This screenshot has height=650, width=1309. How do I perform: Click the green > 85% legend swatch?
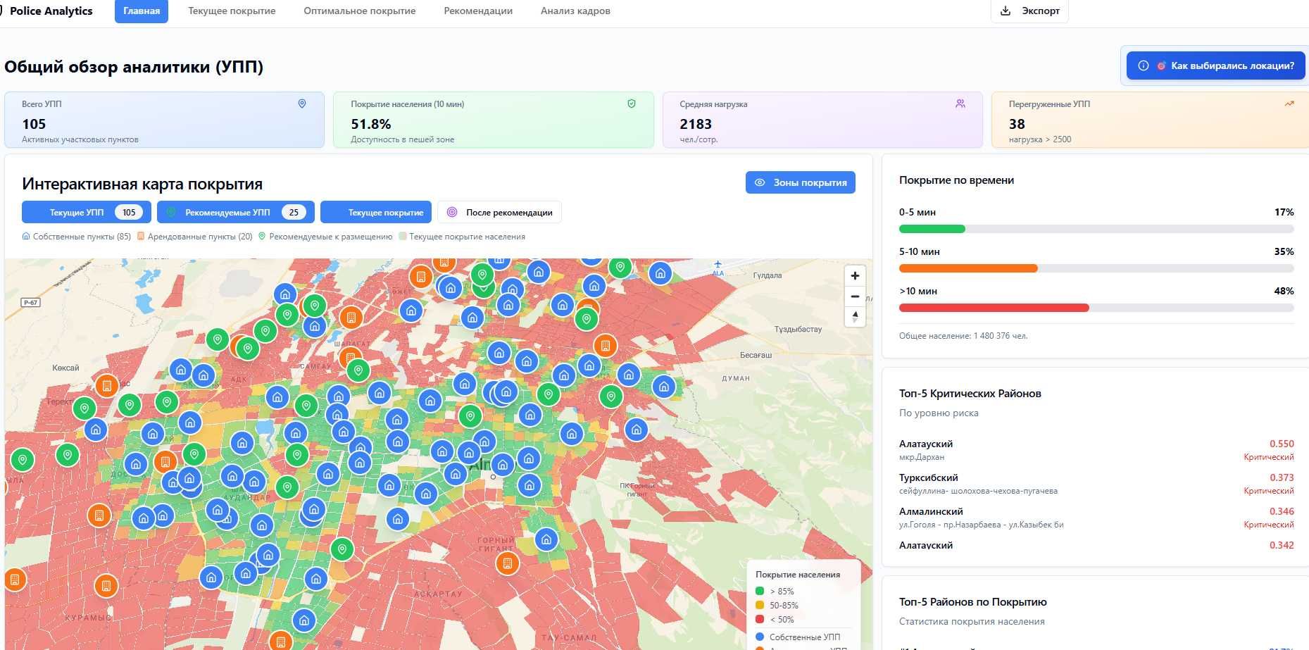(x=760, y=591)
